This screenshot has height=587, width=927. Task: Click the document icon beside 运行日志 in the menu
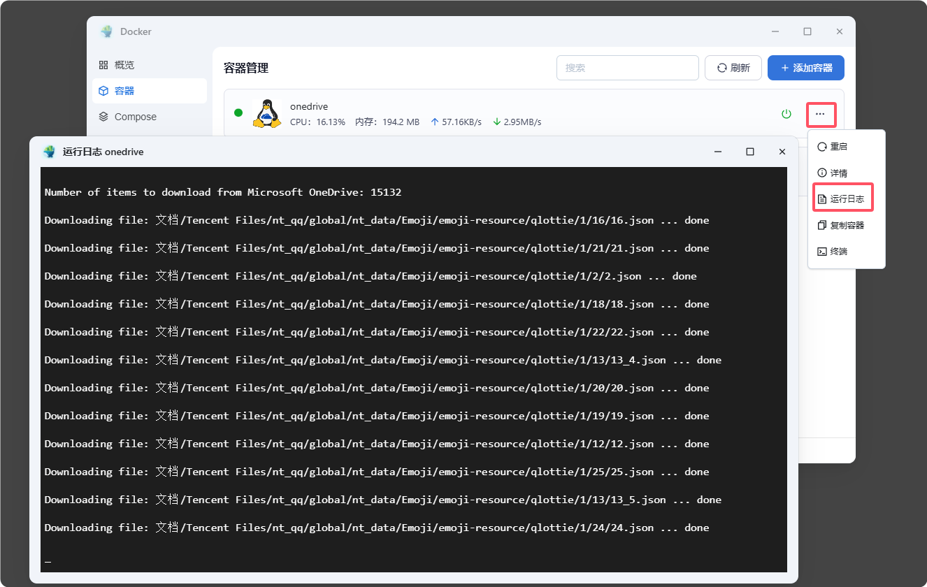click(822, 198)
